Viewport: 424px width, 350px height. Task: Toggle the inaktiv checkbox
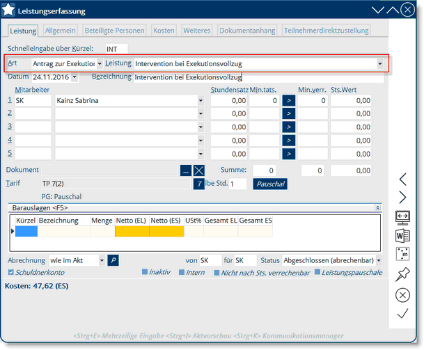[145, 272]
